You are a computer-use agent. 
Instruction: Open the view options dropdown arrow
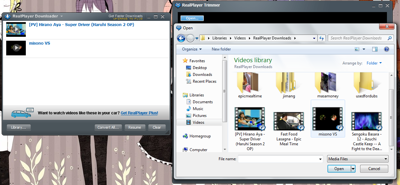(364, 50)
